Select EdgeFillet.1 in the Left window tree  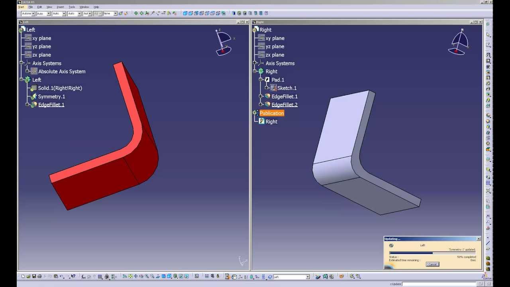pos(51,105)
